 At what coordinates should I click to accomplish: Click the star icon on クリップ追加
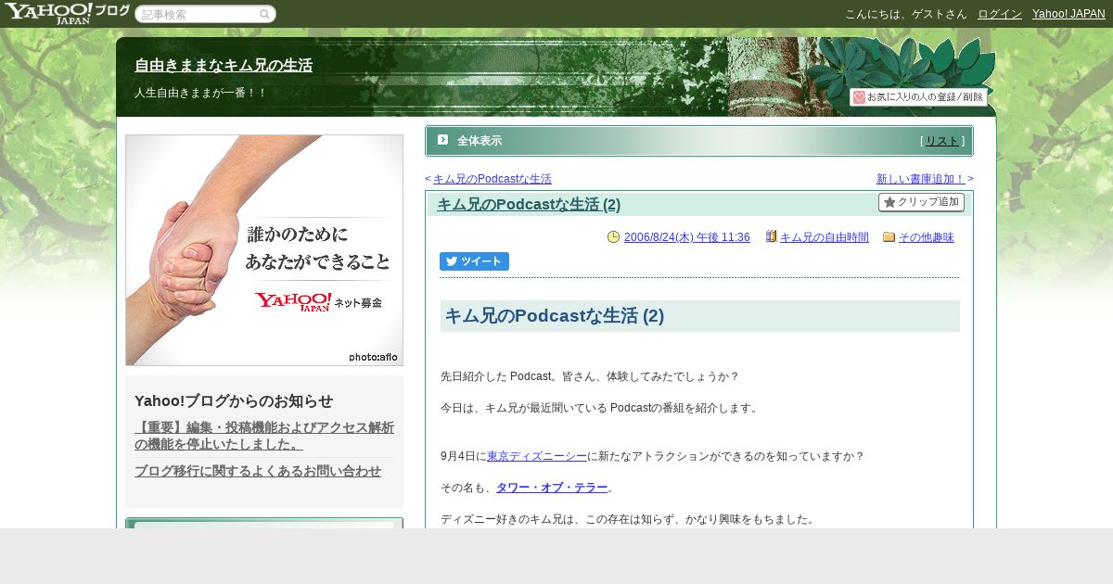[x=889, y=202]
